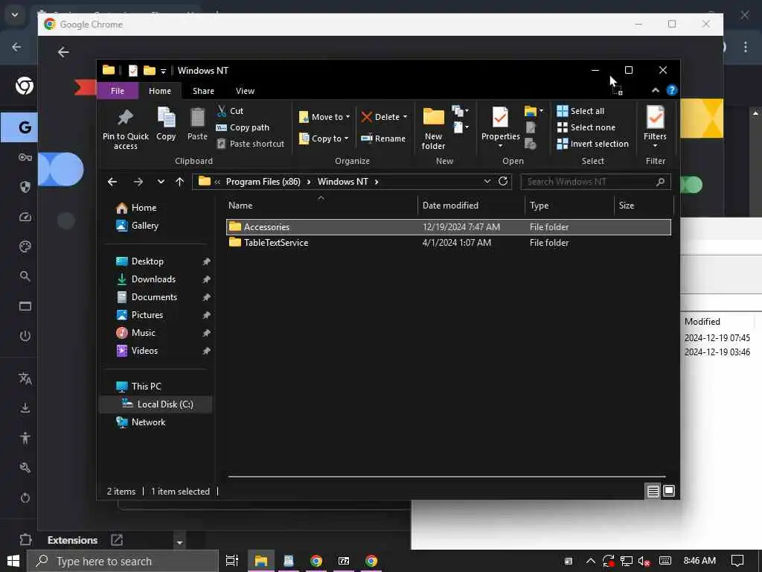This screenshot has width=762, height=572.
Task: Click Paste shortcut
Action: click(250, 144)
